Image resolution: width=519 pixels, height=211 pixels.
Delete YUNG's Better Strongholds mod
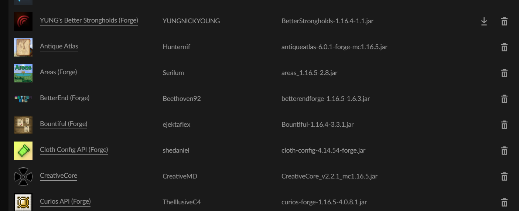tap(504, 21)
